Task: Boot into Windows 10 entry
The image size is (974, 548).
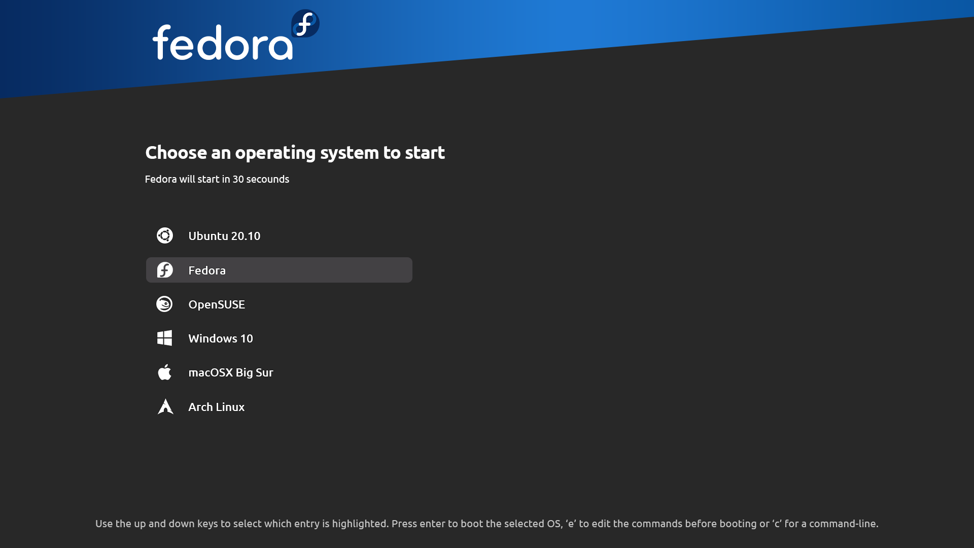Action: click(x=279, y=338)
